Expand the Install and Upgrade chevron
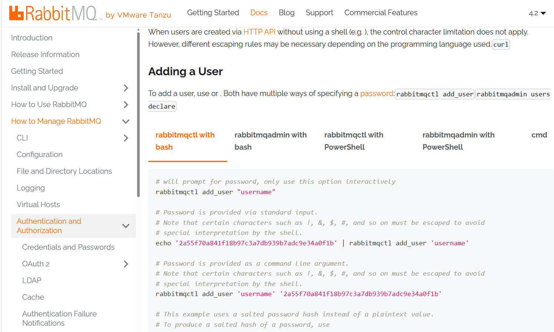The width and height of the screenshot is (554, 332). pyautogui.click(x=126, y=88)
